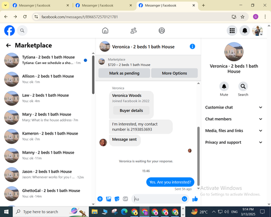The width and height of the screenshot is (271, 217).
Task: Open the Groups icon in top navigation
Action: [x=162, y=30]
